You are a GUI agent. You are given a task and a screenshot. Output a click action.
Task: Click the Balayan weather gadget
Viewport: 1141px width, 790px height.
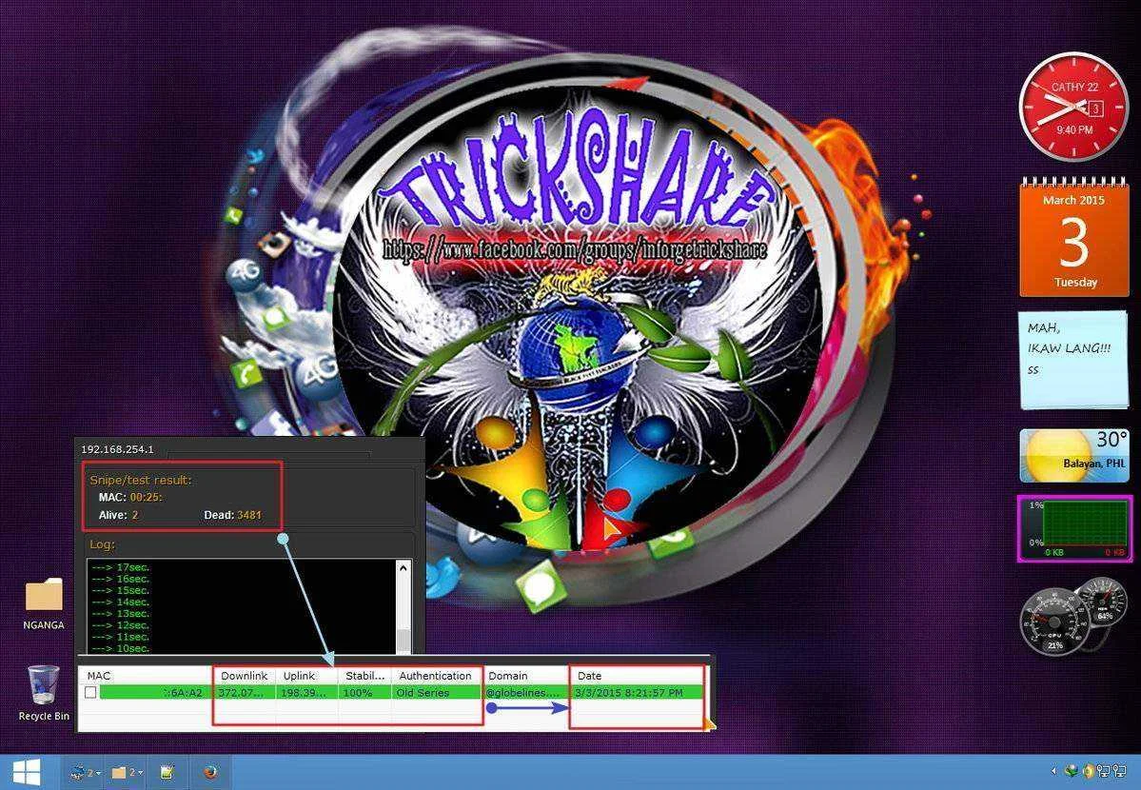pyautogui.click(x=1074, y=456)
